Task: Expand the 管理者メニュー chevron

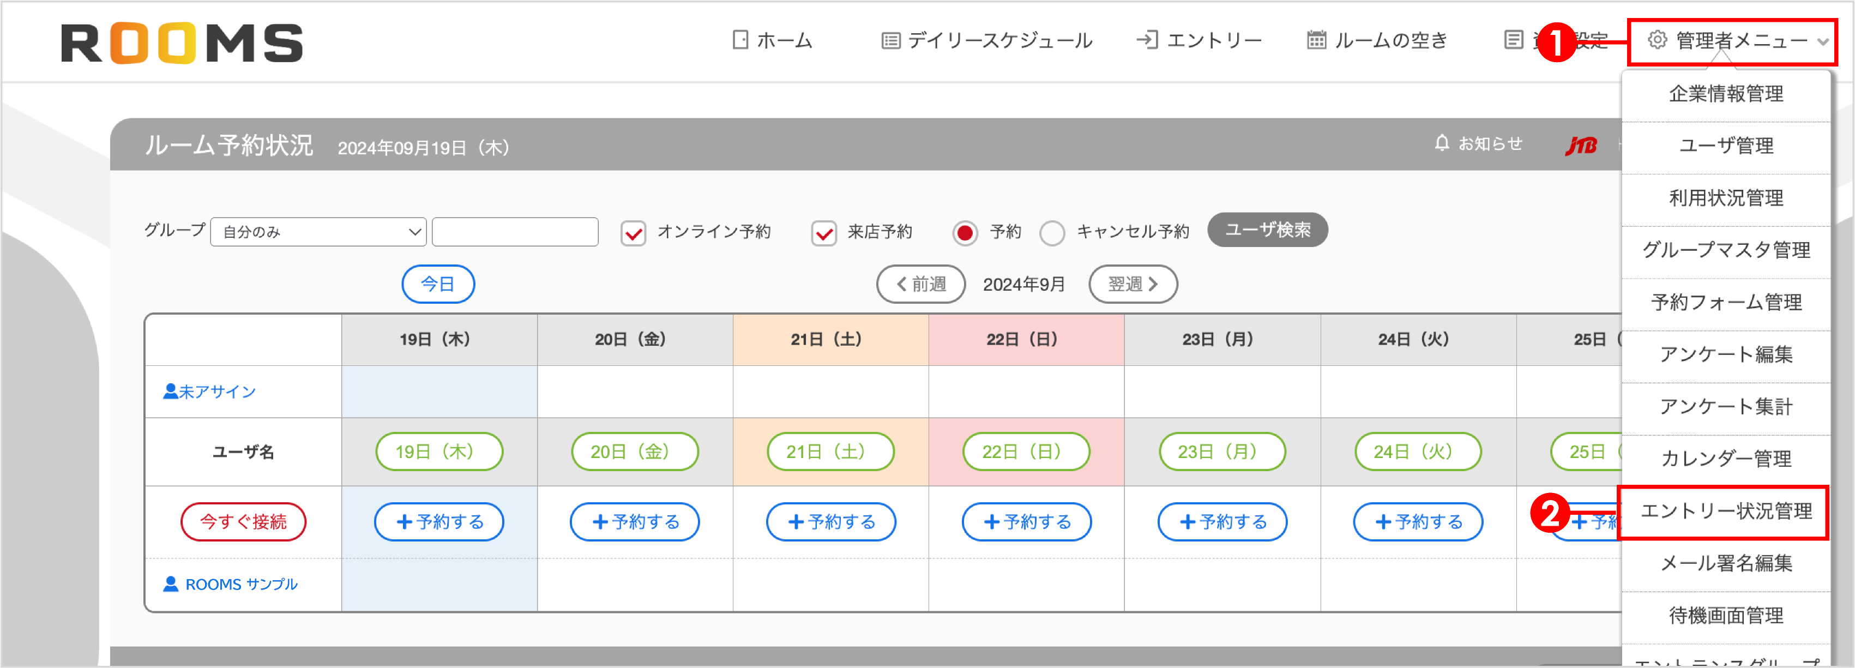Action: pyautogui.click(x=1823, y=41)
